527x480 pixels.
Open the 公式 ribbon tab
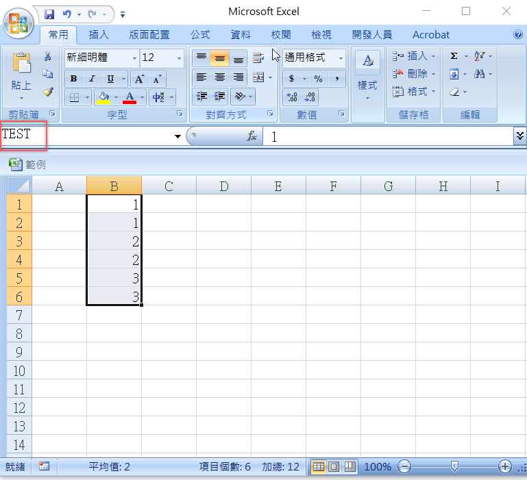coord(200,35)
